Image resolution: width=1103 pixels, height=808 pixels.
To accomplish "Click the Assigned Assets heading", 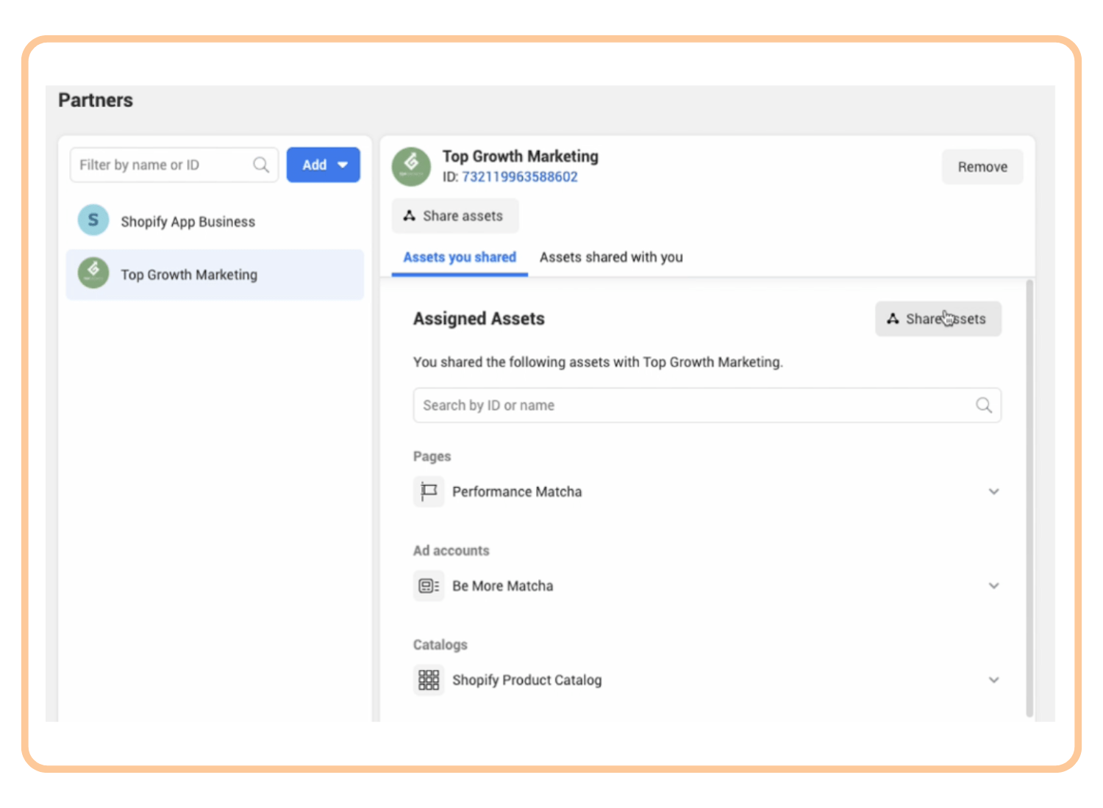I will pyautogui.click(x=479, y=319).
